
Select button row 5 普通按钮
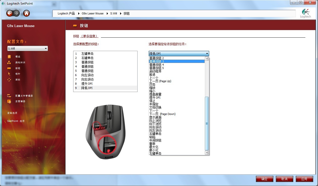click(x=105, y=71)
